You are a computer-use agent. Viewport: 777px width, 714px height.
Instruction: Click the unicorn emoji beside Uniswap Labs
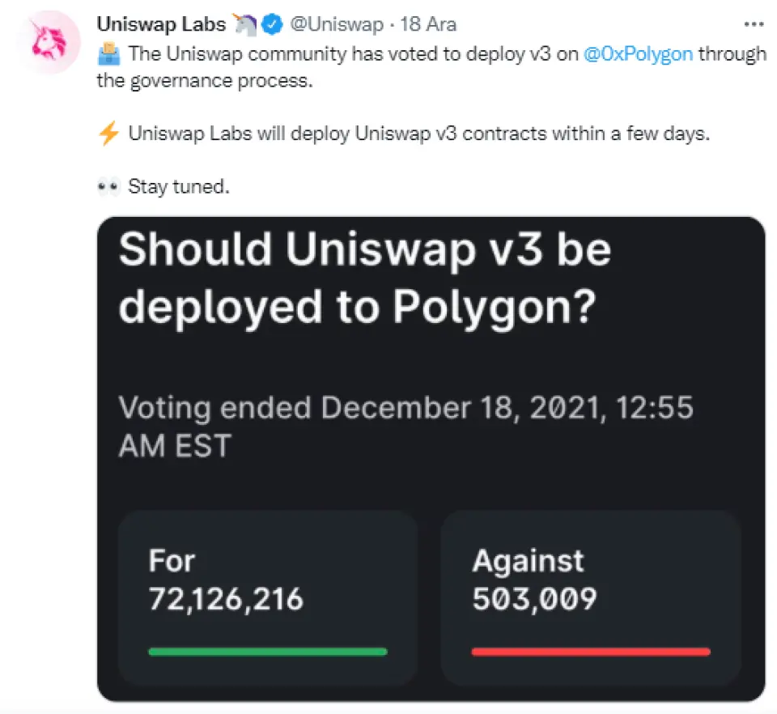coord(244,25)
